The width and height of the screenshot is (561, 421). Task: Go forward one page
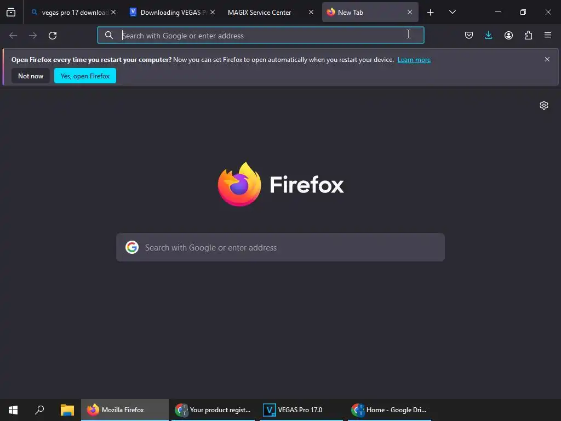33,36
